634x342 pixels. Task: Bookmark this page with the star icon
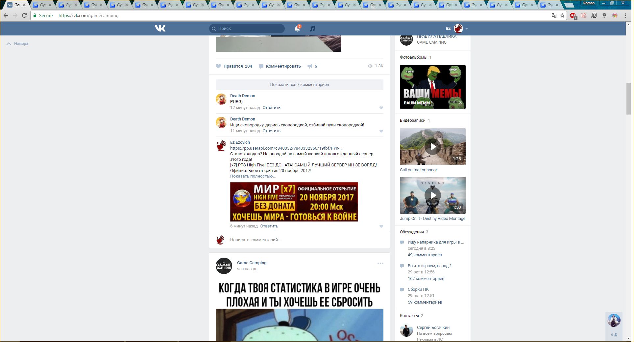click(x=562, y=15)
